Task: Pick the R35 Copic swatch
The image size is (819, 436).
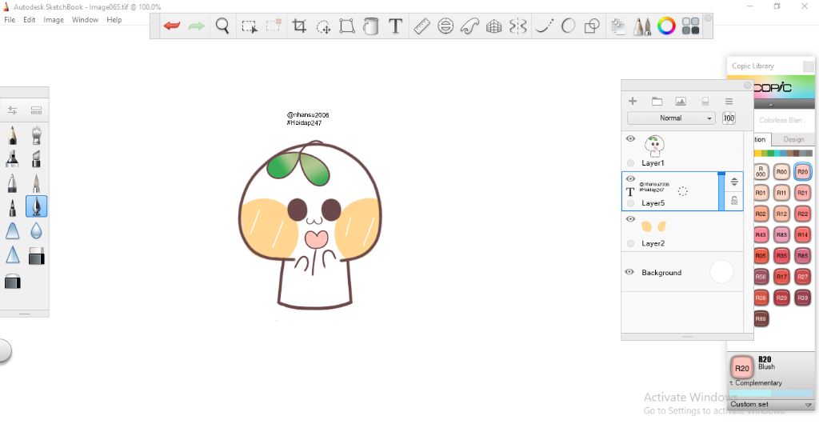Action: tap(781, 256)
